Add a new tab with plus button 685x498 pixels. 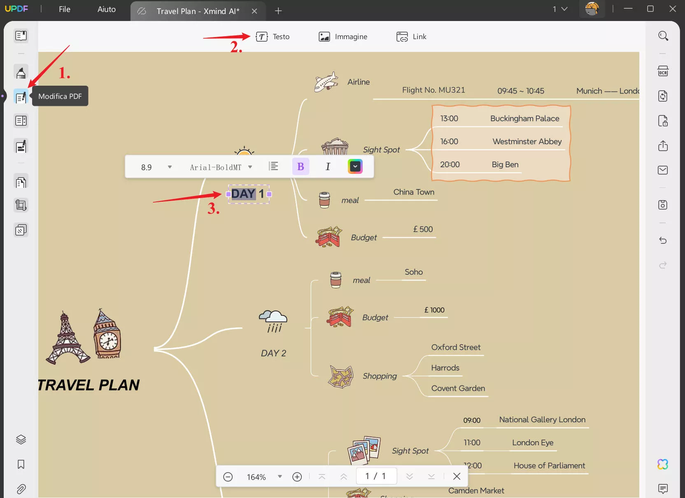(x=278, y=11)
